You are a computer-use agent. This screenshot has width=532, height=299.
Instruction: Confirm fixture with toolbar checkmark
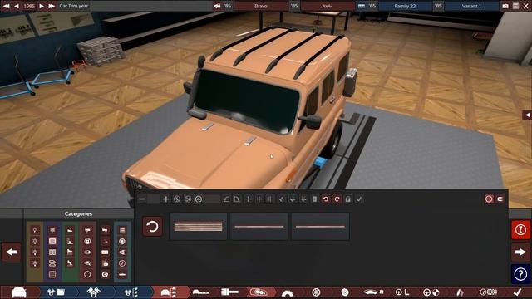point(359,199)
